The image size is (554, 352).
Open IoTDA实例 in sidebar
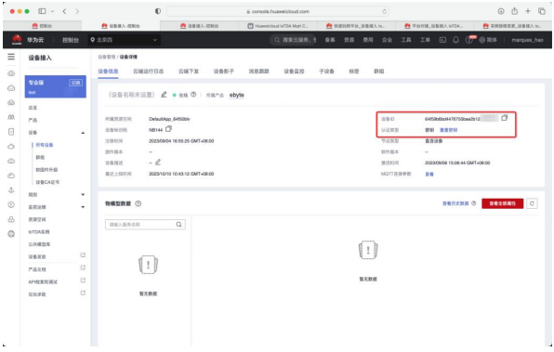tap(39, 231)
